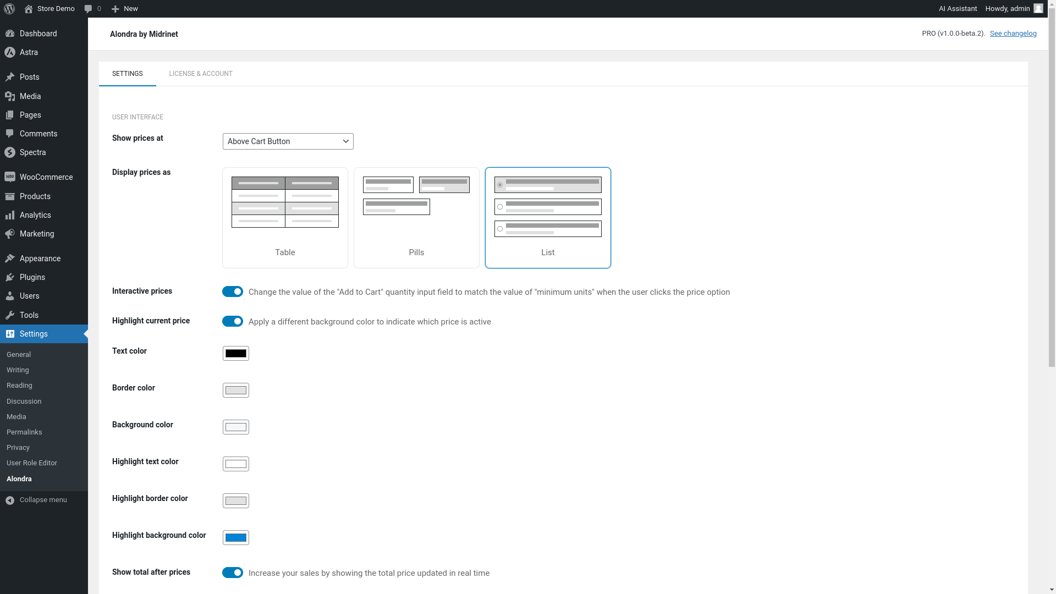1056x594 pixels.
Task: Open Media under Settings submenu
Action: 16,417
